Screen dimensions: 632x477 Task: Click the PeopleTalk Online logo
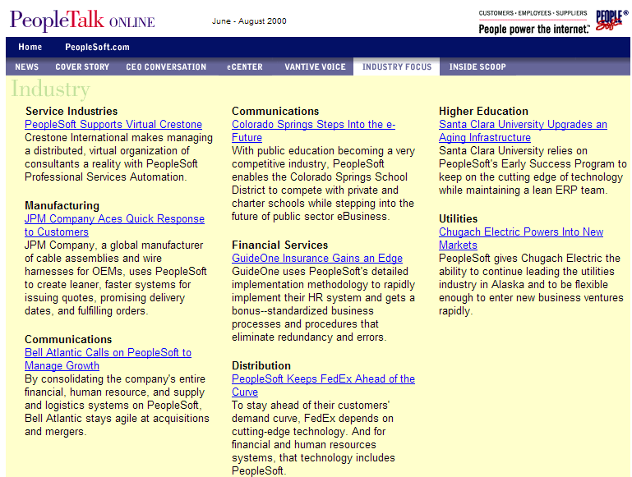(82, 21)
